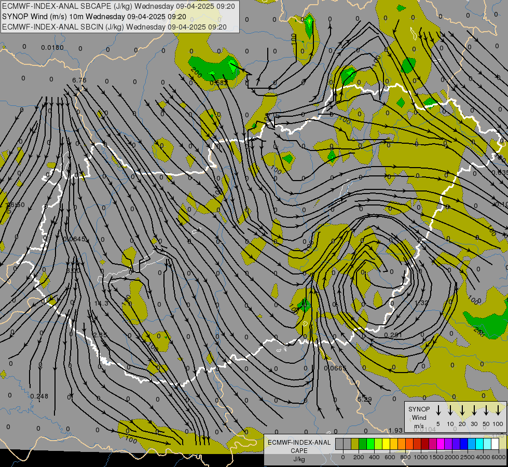The width and height of the screenshot is (508, 467).
Task: Click the '1000' CAPE scale tick label
Action: point(420,457)
